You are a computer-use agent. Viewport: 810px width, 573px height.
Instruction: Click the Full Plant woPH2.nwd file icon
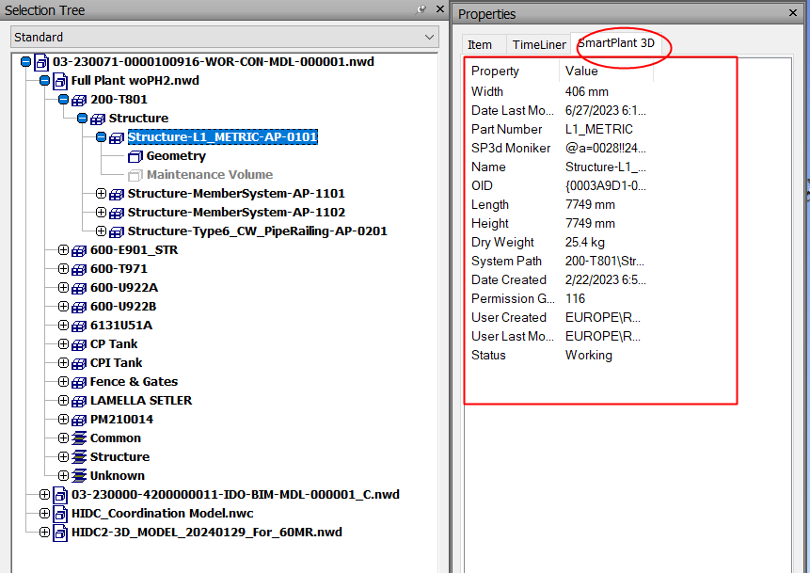[59, 81]
